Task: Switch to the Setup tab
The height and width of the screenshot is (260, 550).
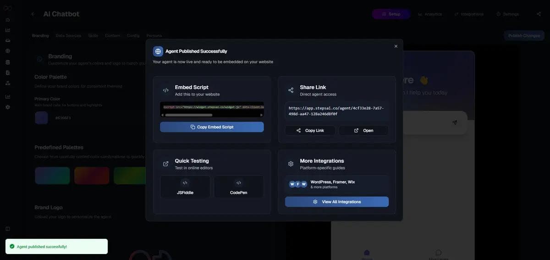Action: coord(390,14)
